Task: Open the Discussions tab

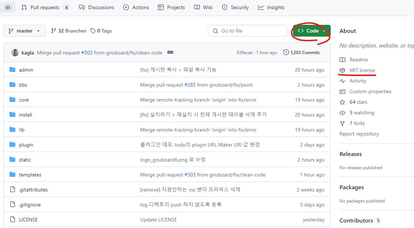Action: (x=96, y=7)
